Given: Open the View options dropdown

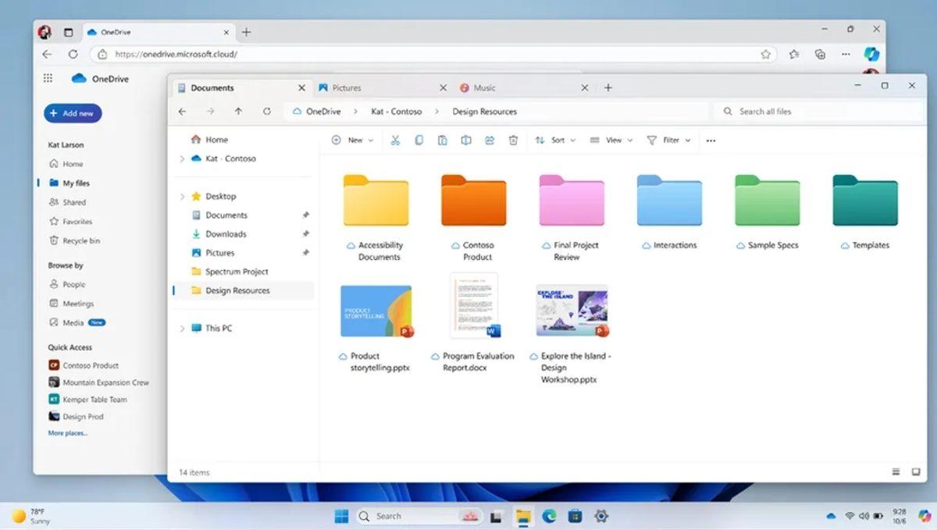Looking at the screenshot, I should coord(611,140).
